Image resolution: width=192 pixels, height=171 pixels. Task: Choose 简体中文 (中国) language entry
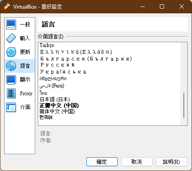point(57,112)
